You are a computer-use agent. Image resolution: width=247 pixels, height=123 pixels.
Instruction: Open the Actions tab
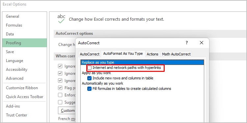point(152,54)
